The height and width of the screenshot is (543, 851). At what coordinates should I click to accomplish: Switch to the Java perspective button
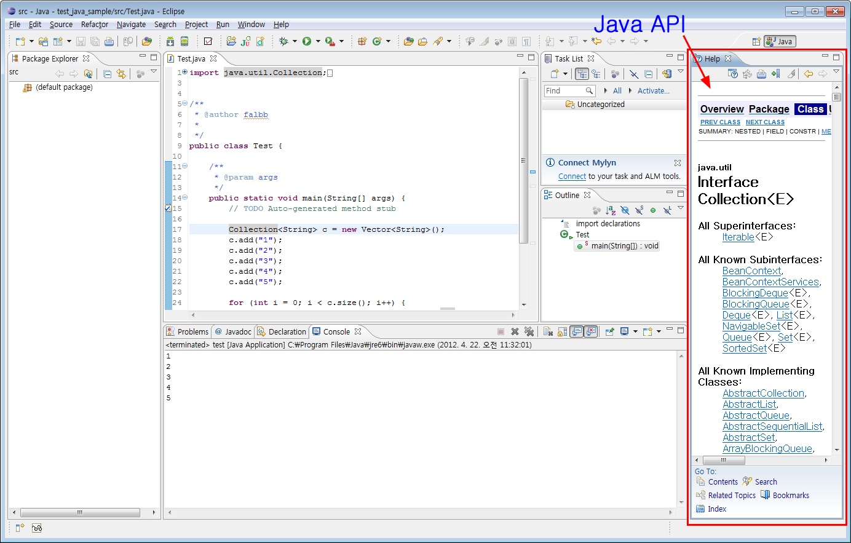780,41
